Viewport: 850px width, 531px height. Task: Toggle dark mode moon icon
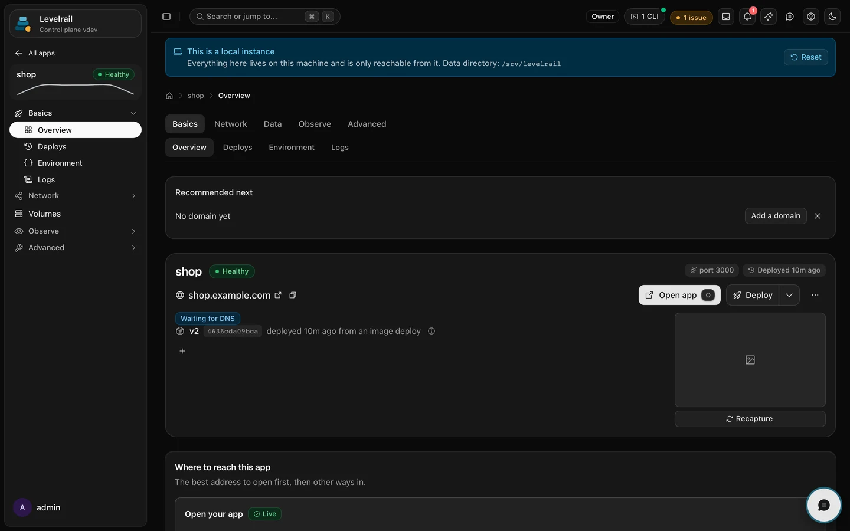pos(832,17)
